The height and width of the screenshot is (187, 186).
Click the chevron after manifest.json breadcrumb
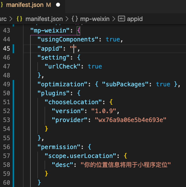67,19
